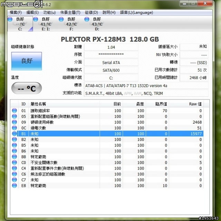The width and height of the screenshot is (221, 221).
Task: Click the 目前 column header
Action: pos(111,104)
